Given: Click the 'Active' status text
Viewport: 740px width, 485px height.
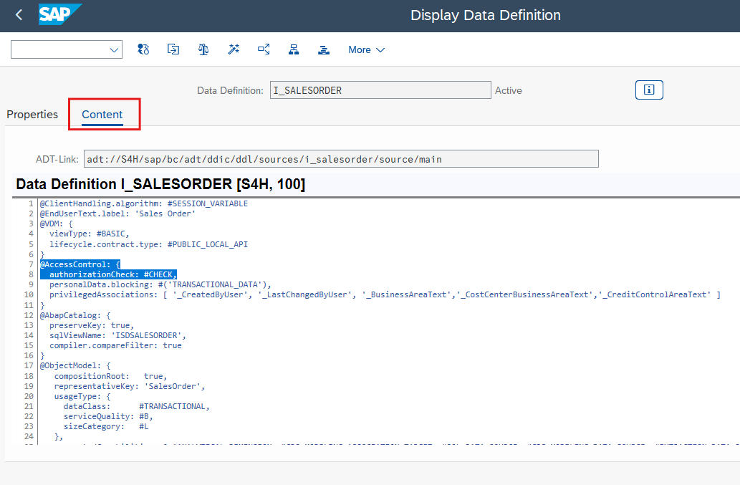Looking at the screenshot, I should (x=509, y=90).
